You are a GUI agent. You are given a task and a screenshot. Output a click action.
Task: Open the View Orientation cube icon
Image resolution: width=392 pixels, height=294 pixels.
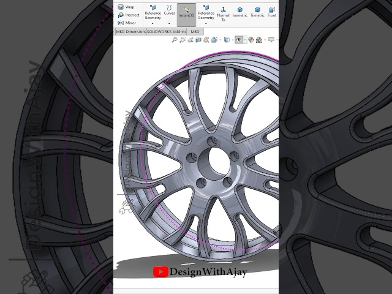pos(214,40)
